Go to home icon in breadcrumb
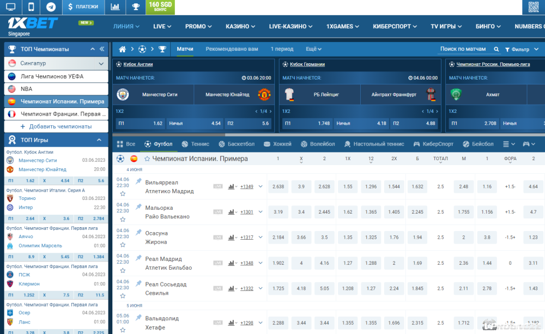 (122, 50)
